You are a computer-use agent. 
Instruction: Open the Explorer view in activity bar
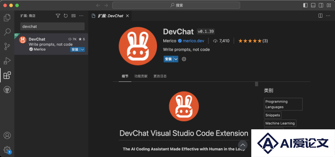tap(7, 18)
